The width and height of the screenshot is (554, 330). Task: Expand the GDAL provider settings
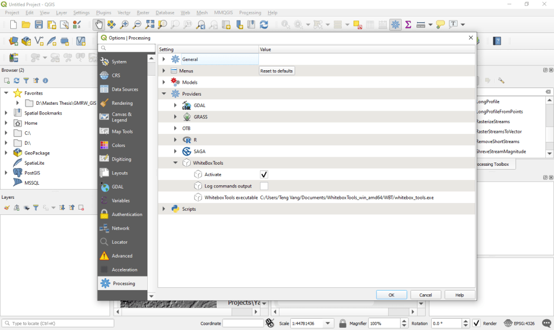coord(175,105)
